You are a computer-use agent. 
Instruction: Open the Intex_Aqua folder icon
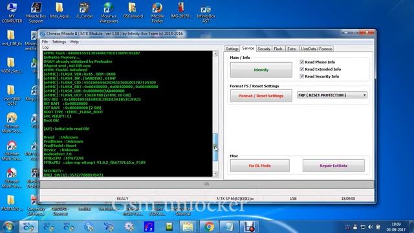[60, 10]
